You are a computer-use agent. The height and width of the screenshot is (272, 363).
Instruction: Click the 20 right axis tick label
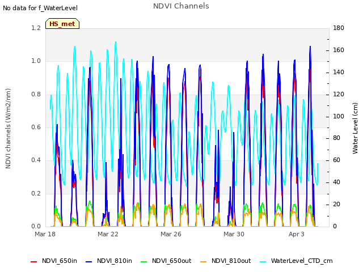[x=336, y=205]
